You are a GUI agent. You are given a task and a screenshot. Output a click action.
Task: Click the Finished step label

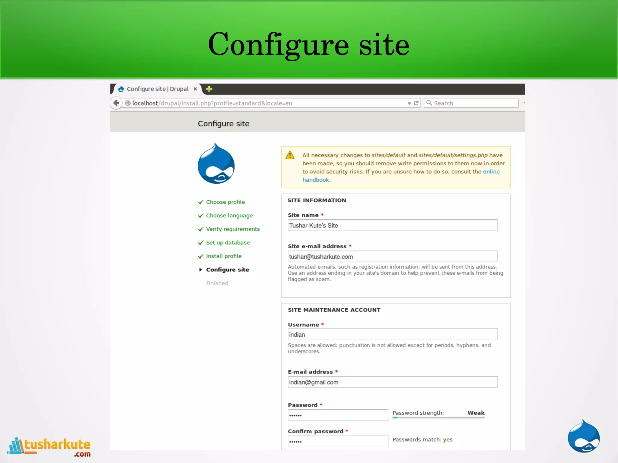click(x=217, y=283)
